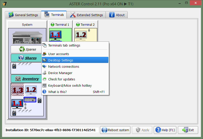
Task: Click speaker icon in Shares panel
Action: click(x=14, y=66)
